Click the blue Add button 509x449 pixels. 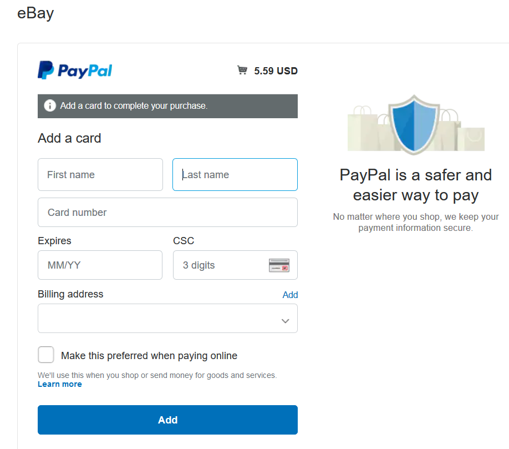pyautogui.click(x=167, y=420)
